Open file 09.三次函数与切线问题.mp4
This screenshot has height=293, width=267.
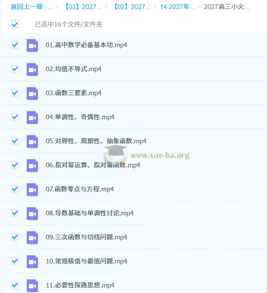(x=87, y=237)
